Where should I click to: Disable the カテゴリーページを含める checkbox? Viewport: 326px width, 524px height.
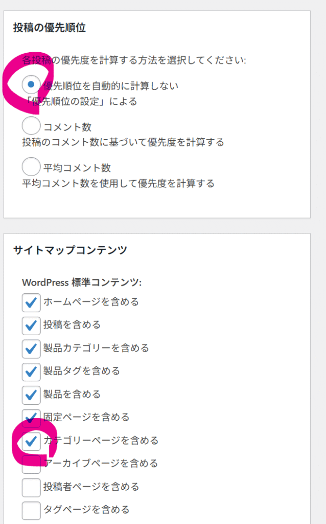pyautogui.click(x=31, y=441)
